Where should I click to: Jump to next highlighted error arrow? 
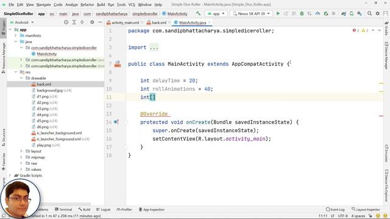[379, 30]
